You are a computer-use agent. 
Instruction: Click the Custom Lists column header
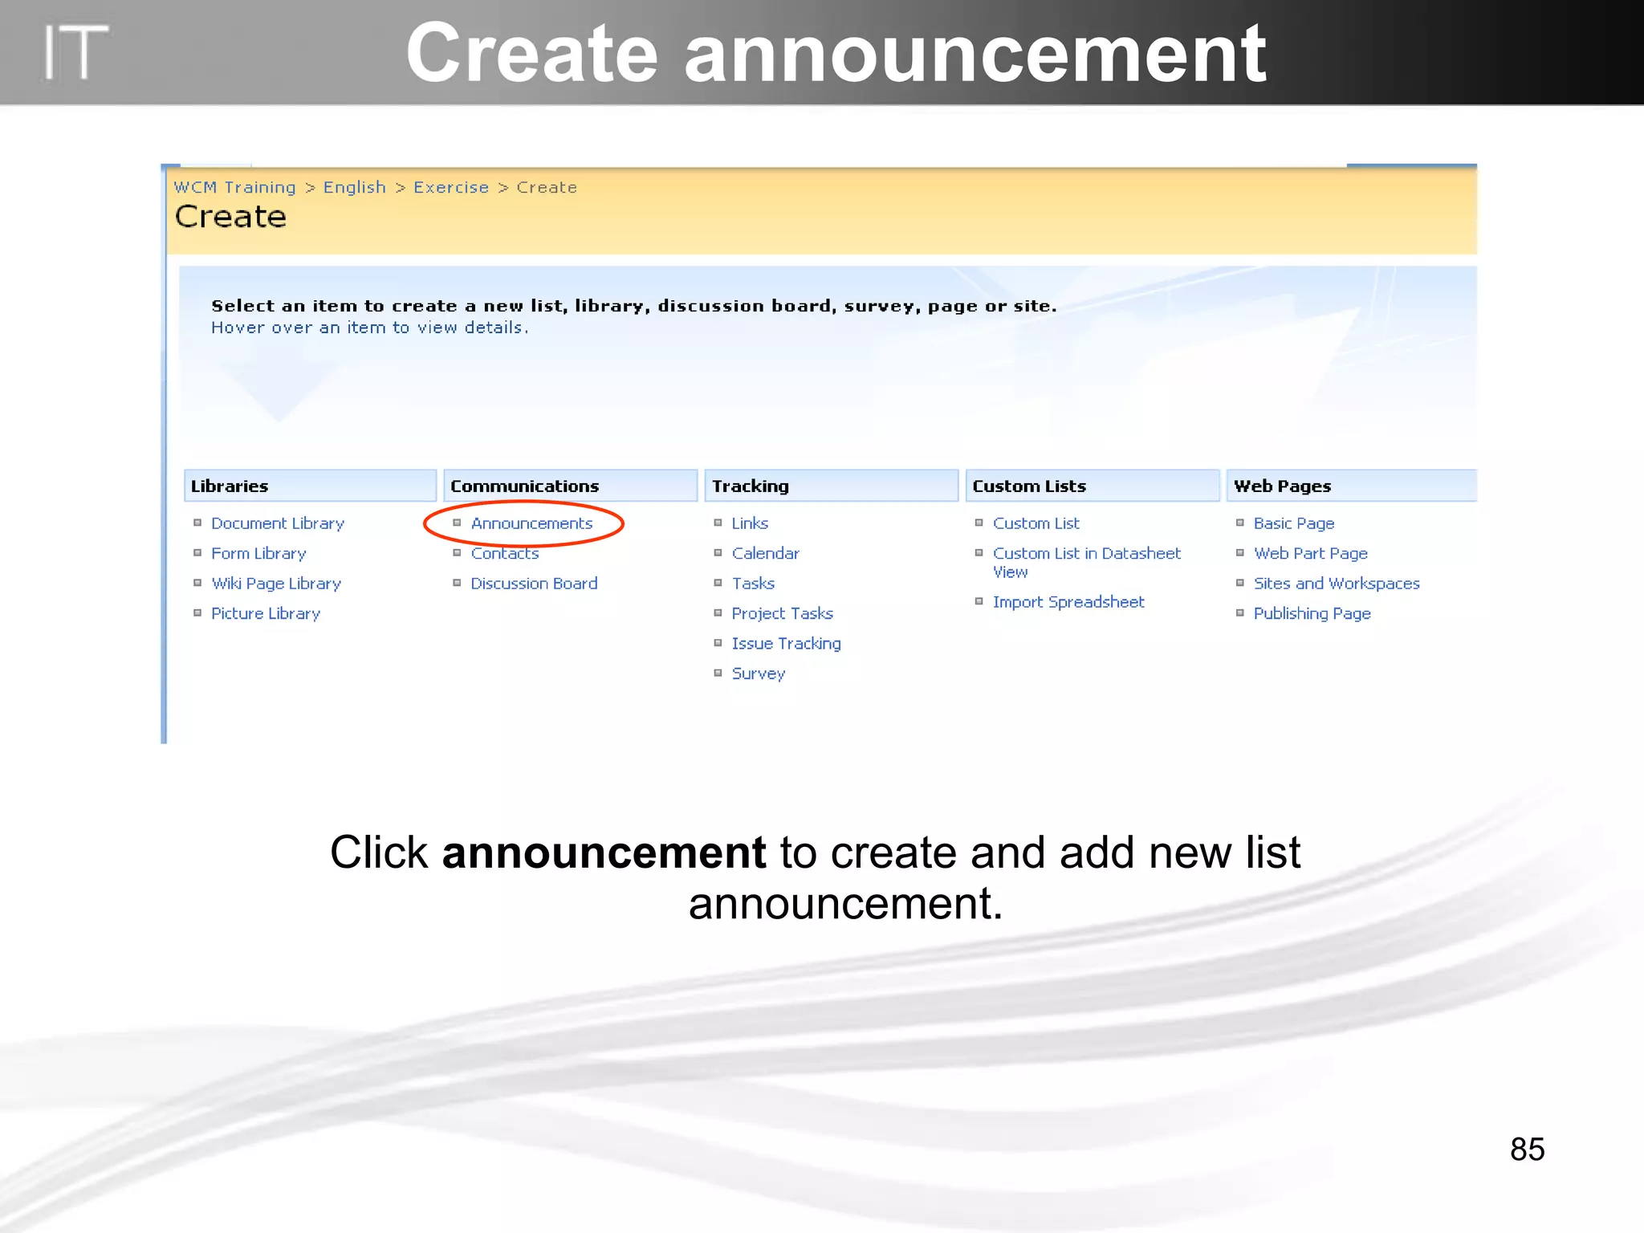click(x=1093, y=486)
